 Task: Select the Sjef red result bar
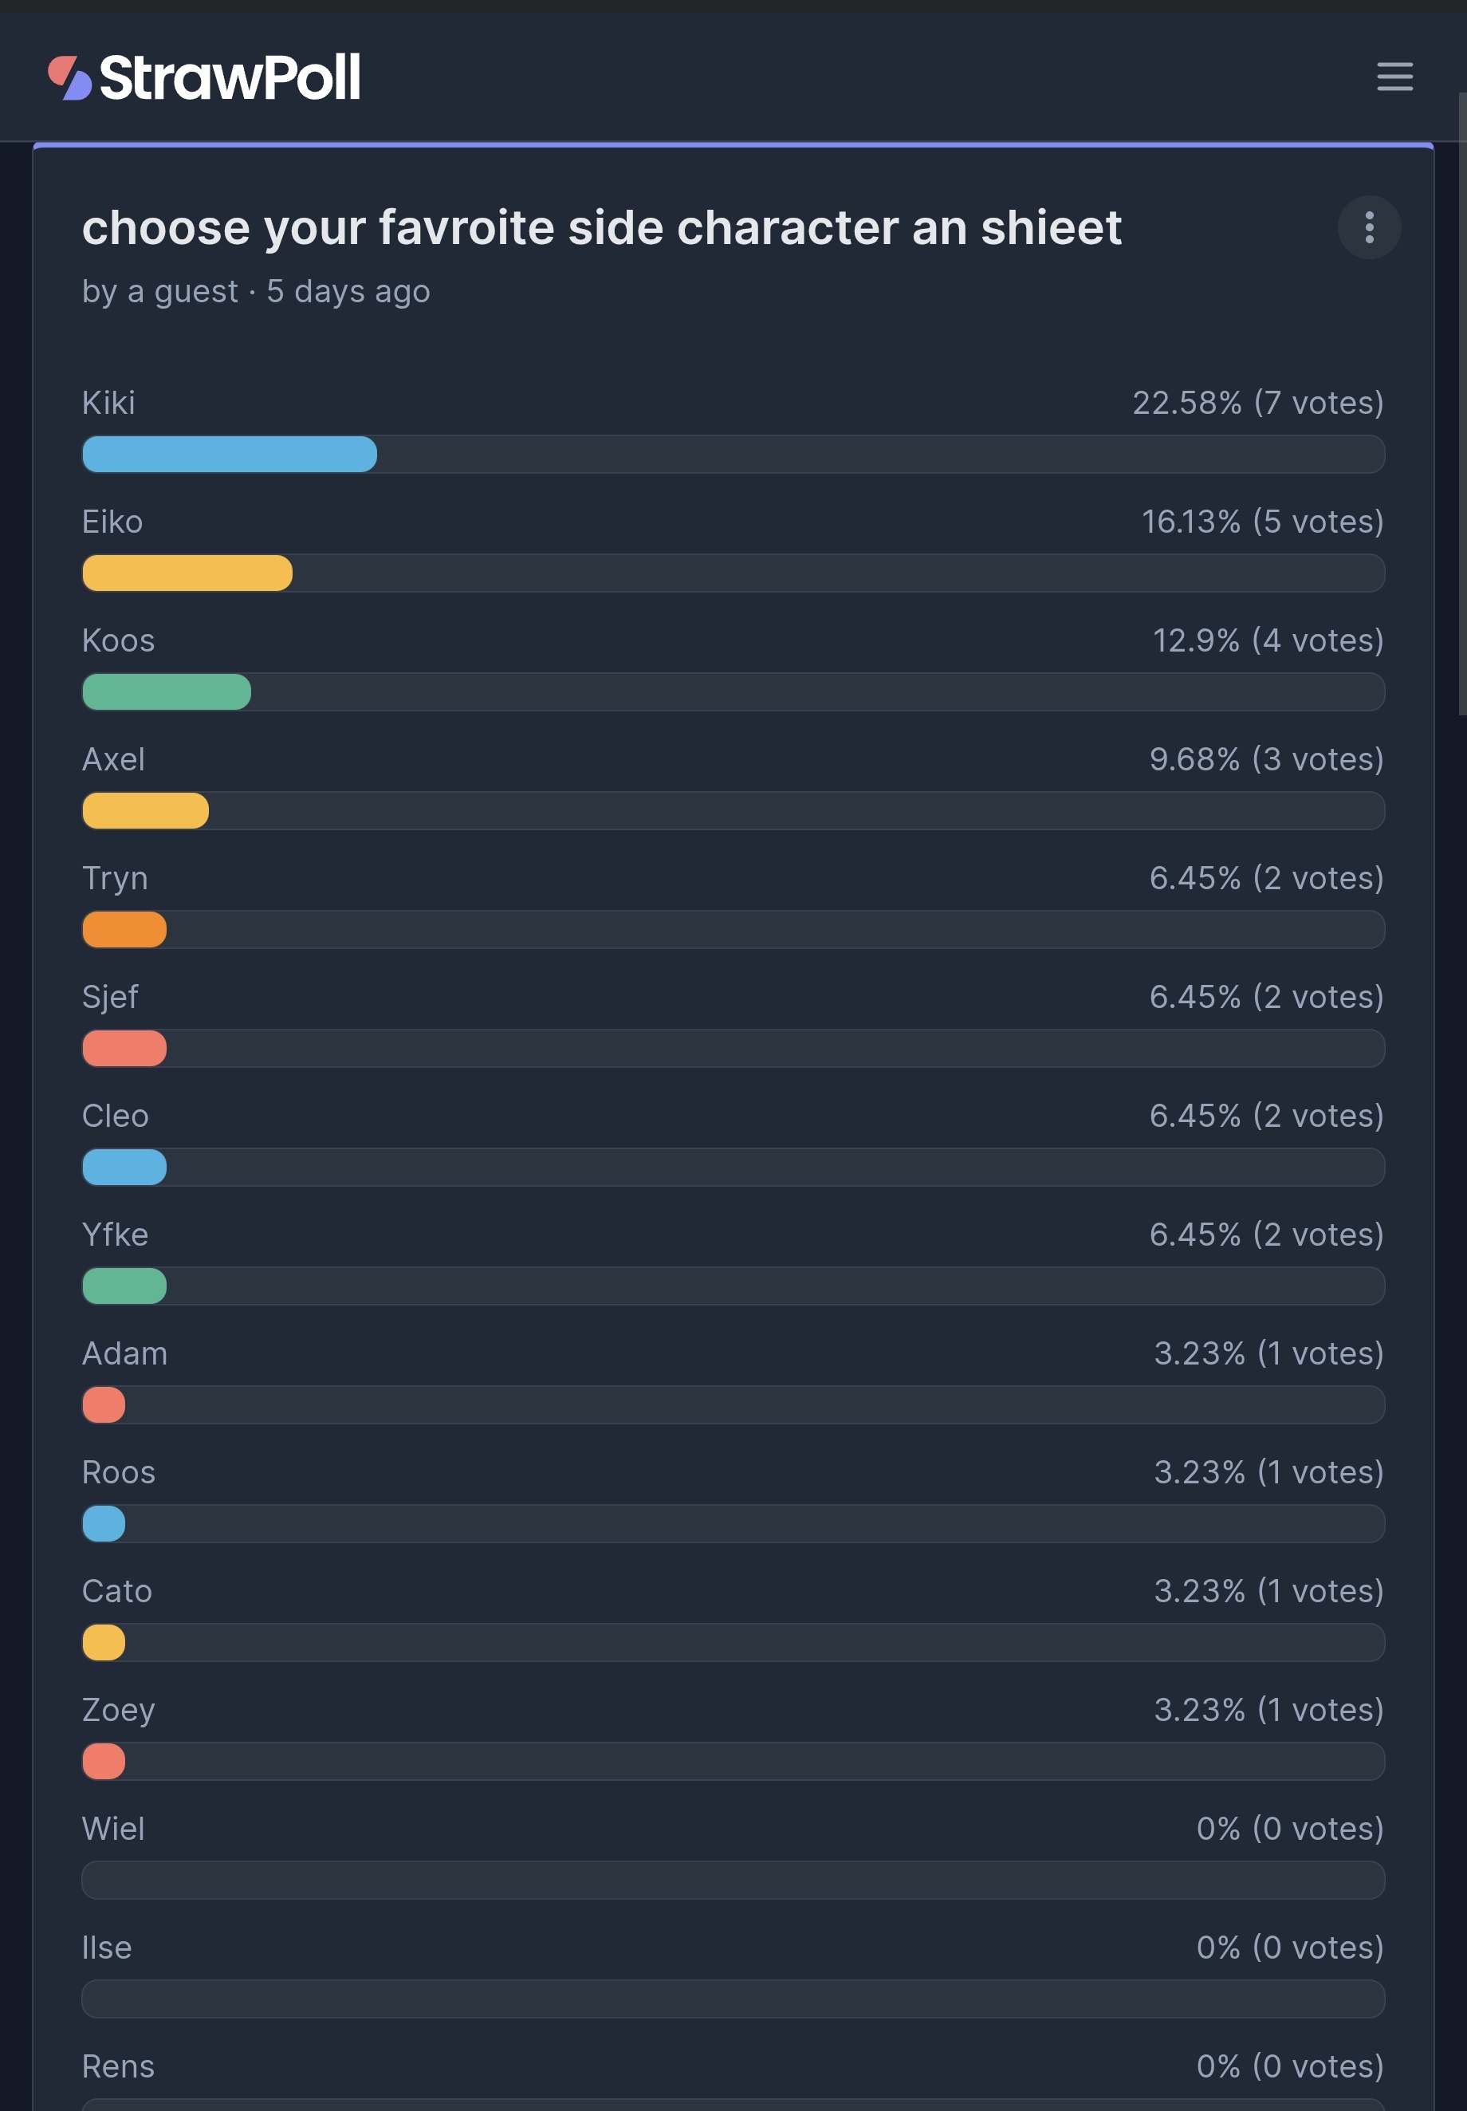124,1048
